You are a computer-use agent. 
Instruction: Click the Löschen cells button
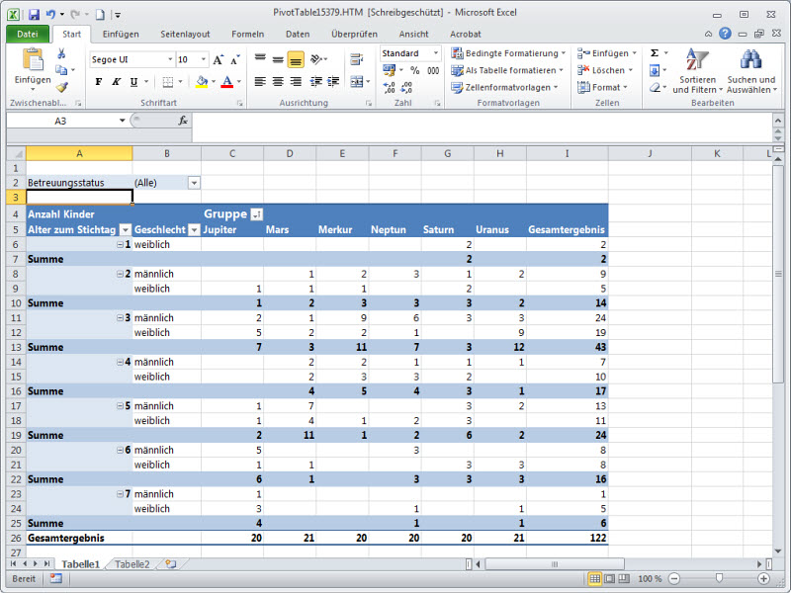point(605,70)
